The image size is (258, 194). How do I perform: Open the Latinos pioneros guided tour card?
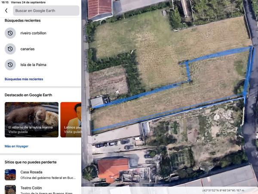pyautogui.click(x=71, y=119)
